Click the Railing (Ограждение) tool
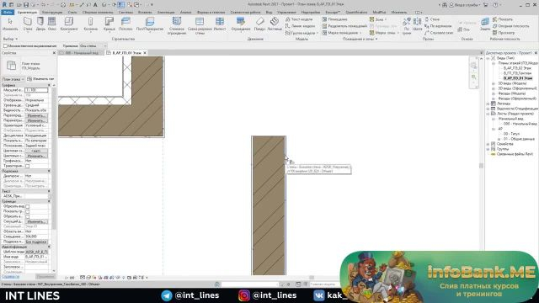 [241, 24]
